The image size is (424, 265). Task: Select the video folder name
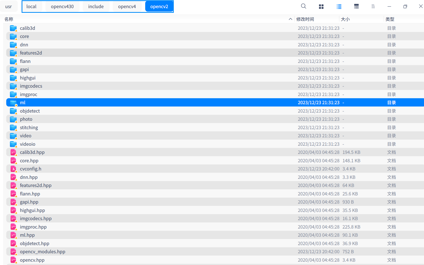(25, 136)
